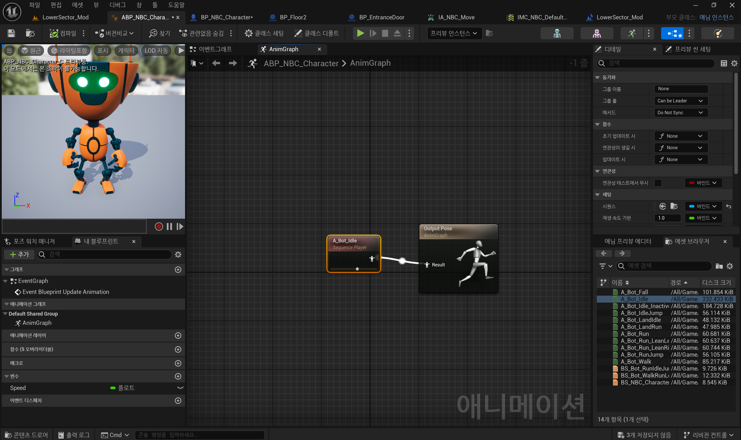The image size is (741, 440).
Task: Open the 그룹 롤 Can be Leader dropdown
Action: 681,101
